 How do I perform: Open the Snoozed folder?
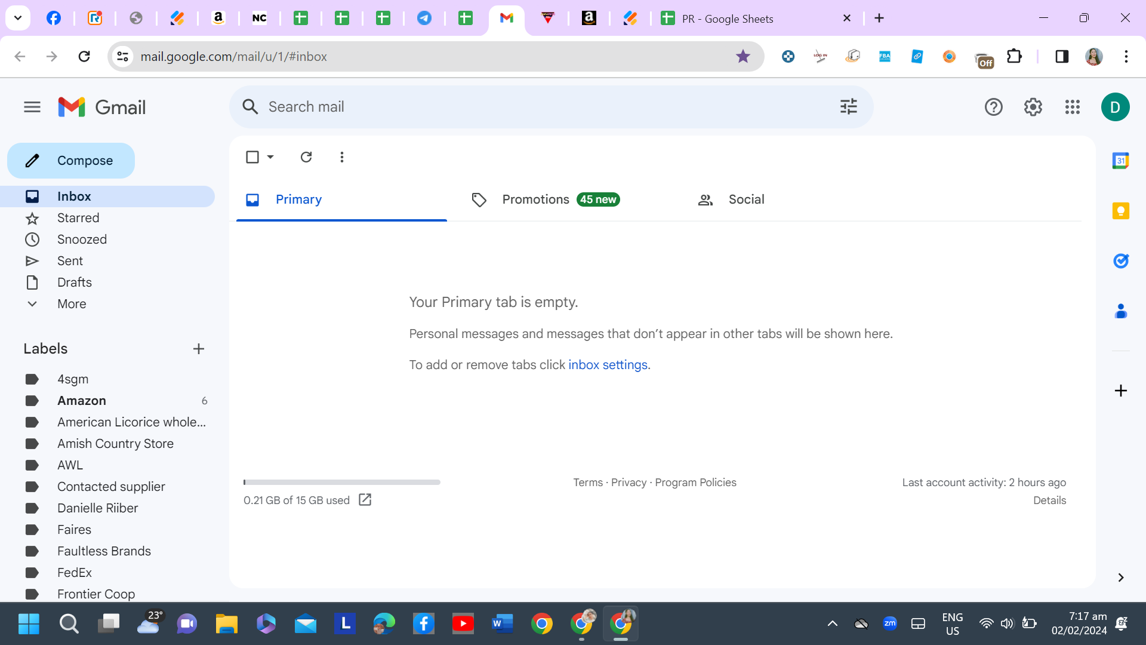(x=107, y=239)
